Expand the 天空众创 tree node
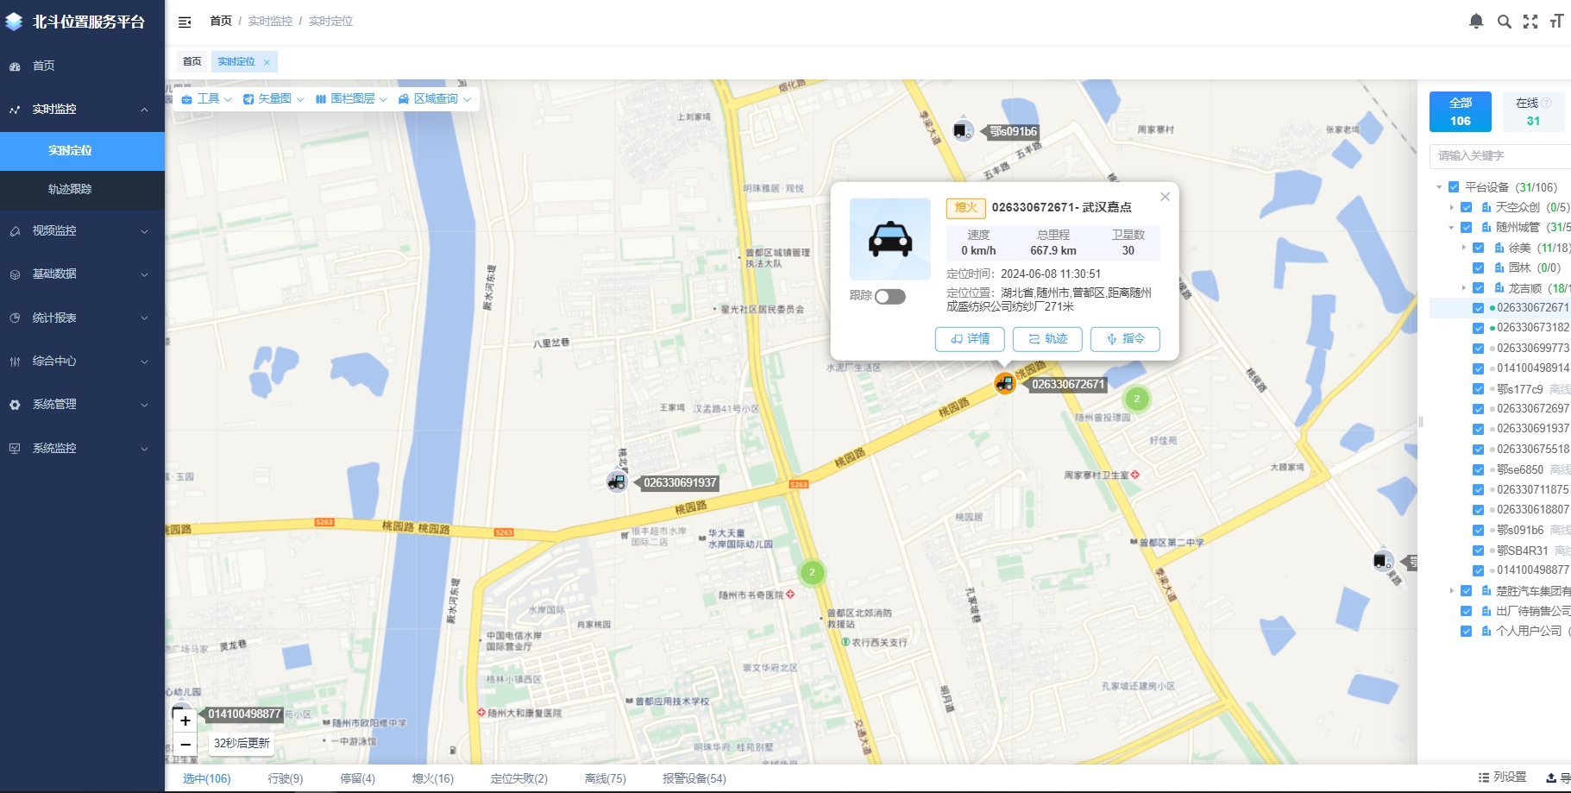 (1452, 207)
